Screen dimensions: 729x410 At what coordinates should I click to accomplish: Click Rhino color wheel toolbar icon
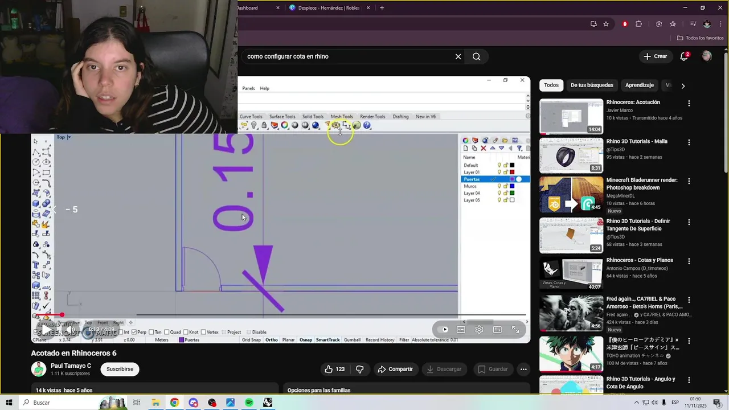pyautogui.click(x=285, y=125)
